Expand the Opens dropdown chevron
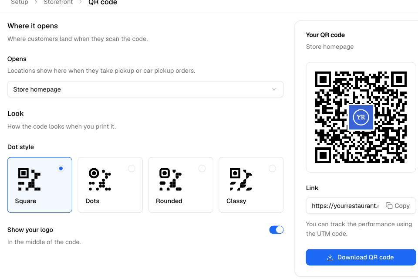The height and width of the screenshot is (279, 418). click(x=274, y=89)
